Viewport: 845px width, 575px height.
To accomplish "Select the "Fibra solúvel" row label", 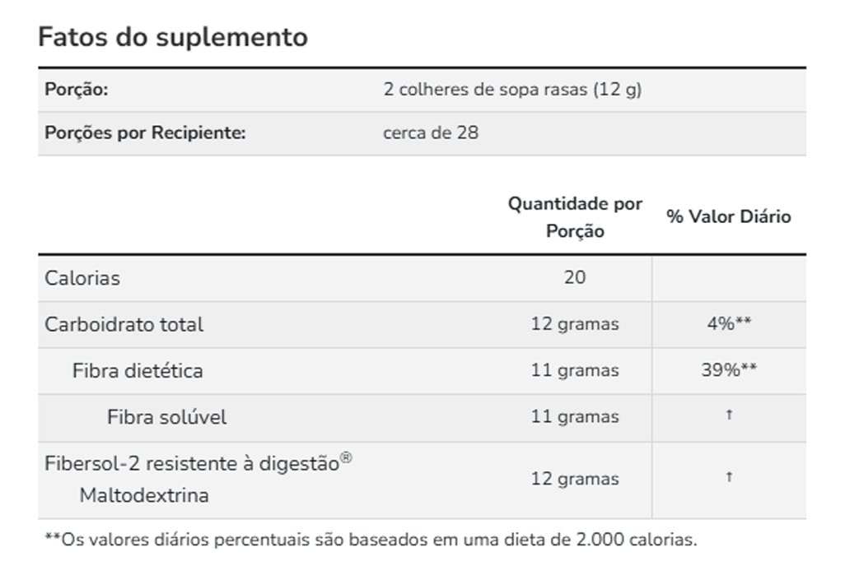I will coord(166,417).
